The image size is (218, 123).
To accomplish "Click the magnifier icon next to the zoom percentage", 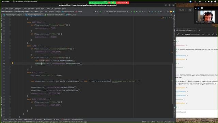I will pyautogui.click(x=190, y=10).
